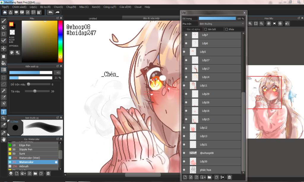Viewport: 304px width, 182px height.
Task: Open the Cloud menu
Action: [138, 7]
